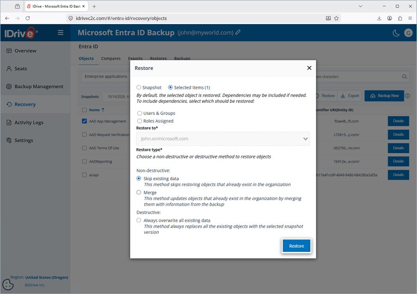Switch to dark mode moon icon

[396, 33]
